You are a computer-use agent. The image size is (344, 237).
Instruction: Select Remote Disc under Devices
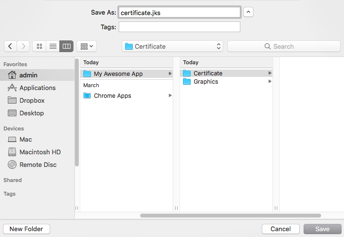(37, 164)
